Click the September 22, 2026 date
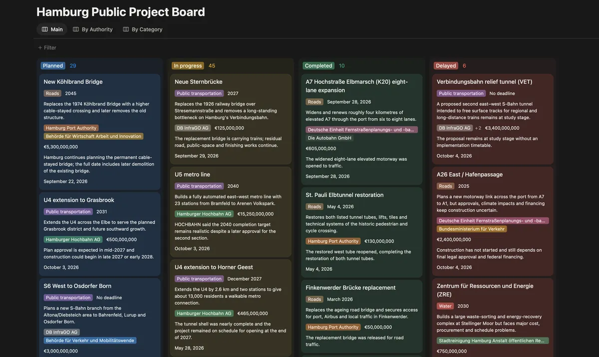This screenshot has width=599, height=357. pyautogui.click(x=65, y=181)
